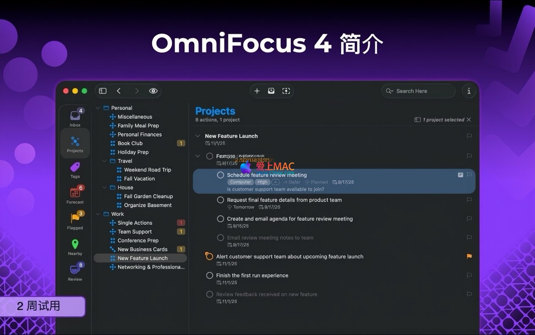
Task: Collapse the New Feature Launch project chevron
Action: point(197,136)
